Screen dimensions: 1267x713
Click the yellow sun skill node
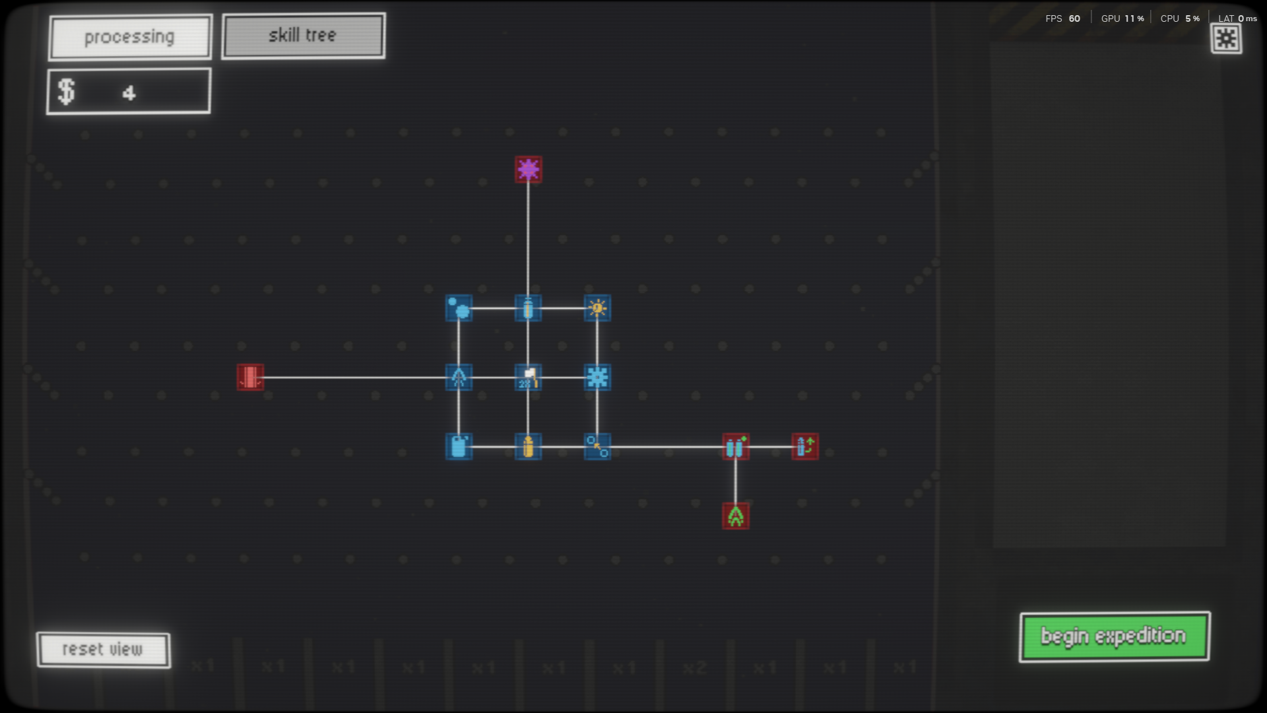click(x=597, y=308)
